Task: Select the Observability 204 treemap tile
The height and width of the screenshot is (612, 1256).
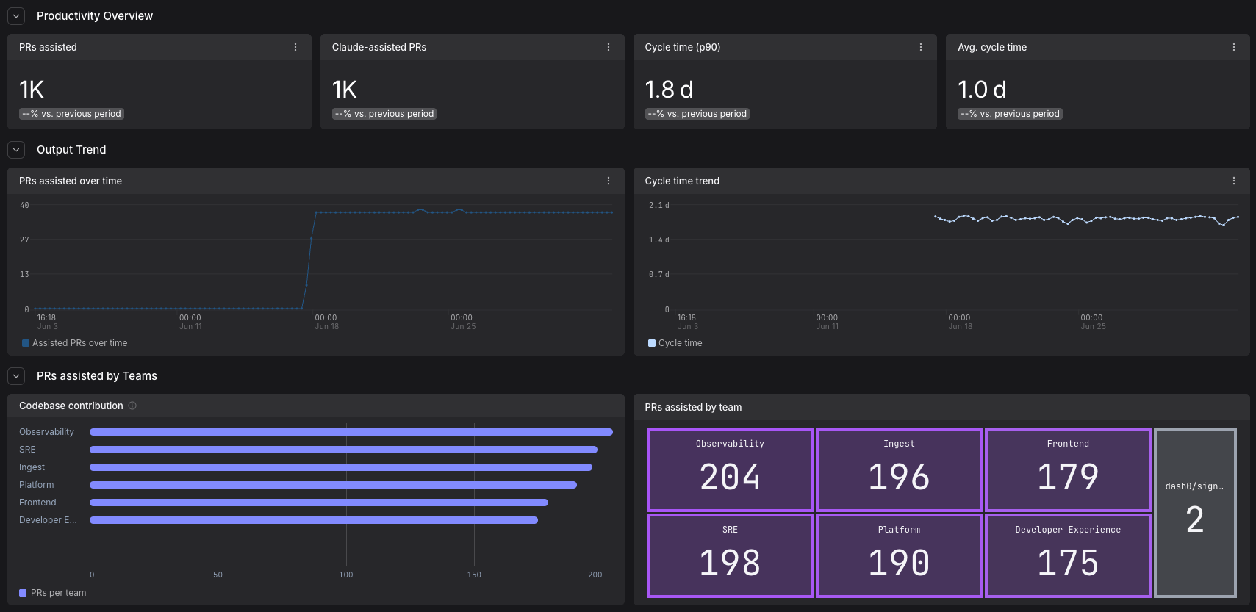Action: point(730,469)
